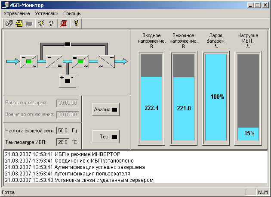Screen dimensions: 271x197
Task: Click the black bypass indicator atop the diagram
Action: coord(67,44)
